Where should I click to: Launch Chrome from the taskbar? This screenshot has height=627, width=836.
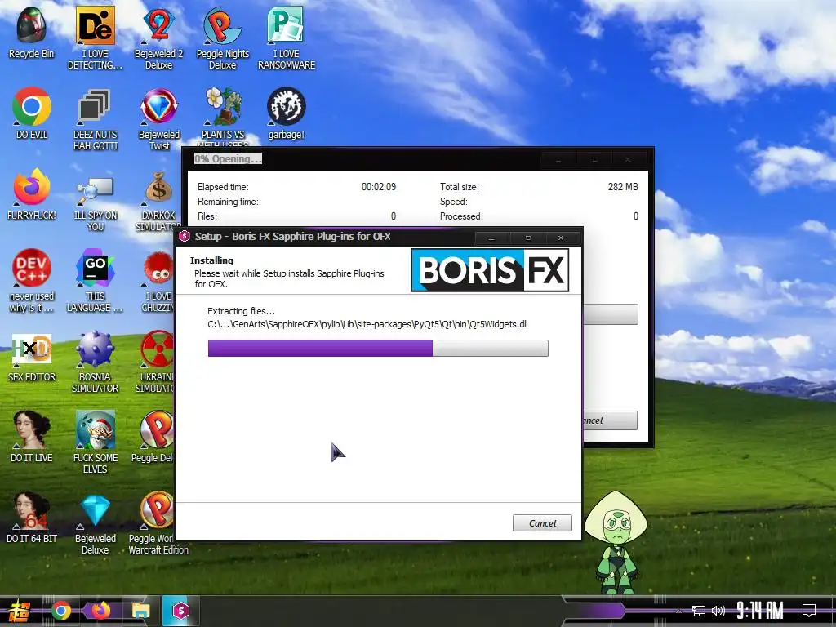(61, 611)
